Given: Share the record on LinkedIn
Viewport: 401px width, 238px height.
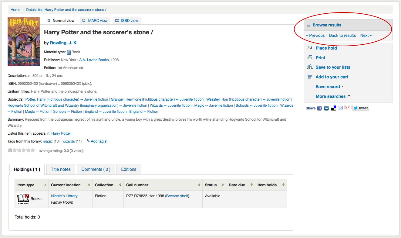Looking at the screenshot, I should coord(326,108).
